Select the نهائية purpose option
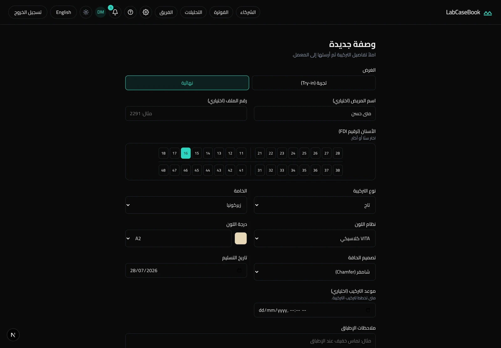The width and height of the screenshot is (501, 348). [187, 83]
